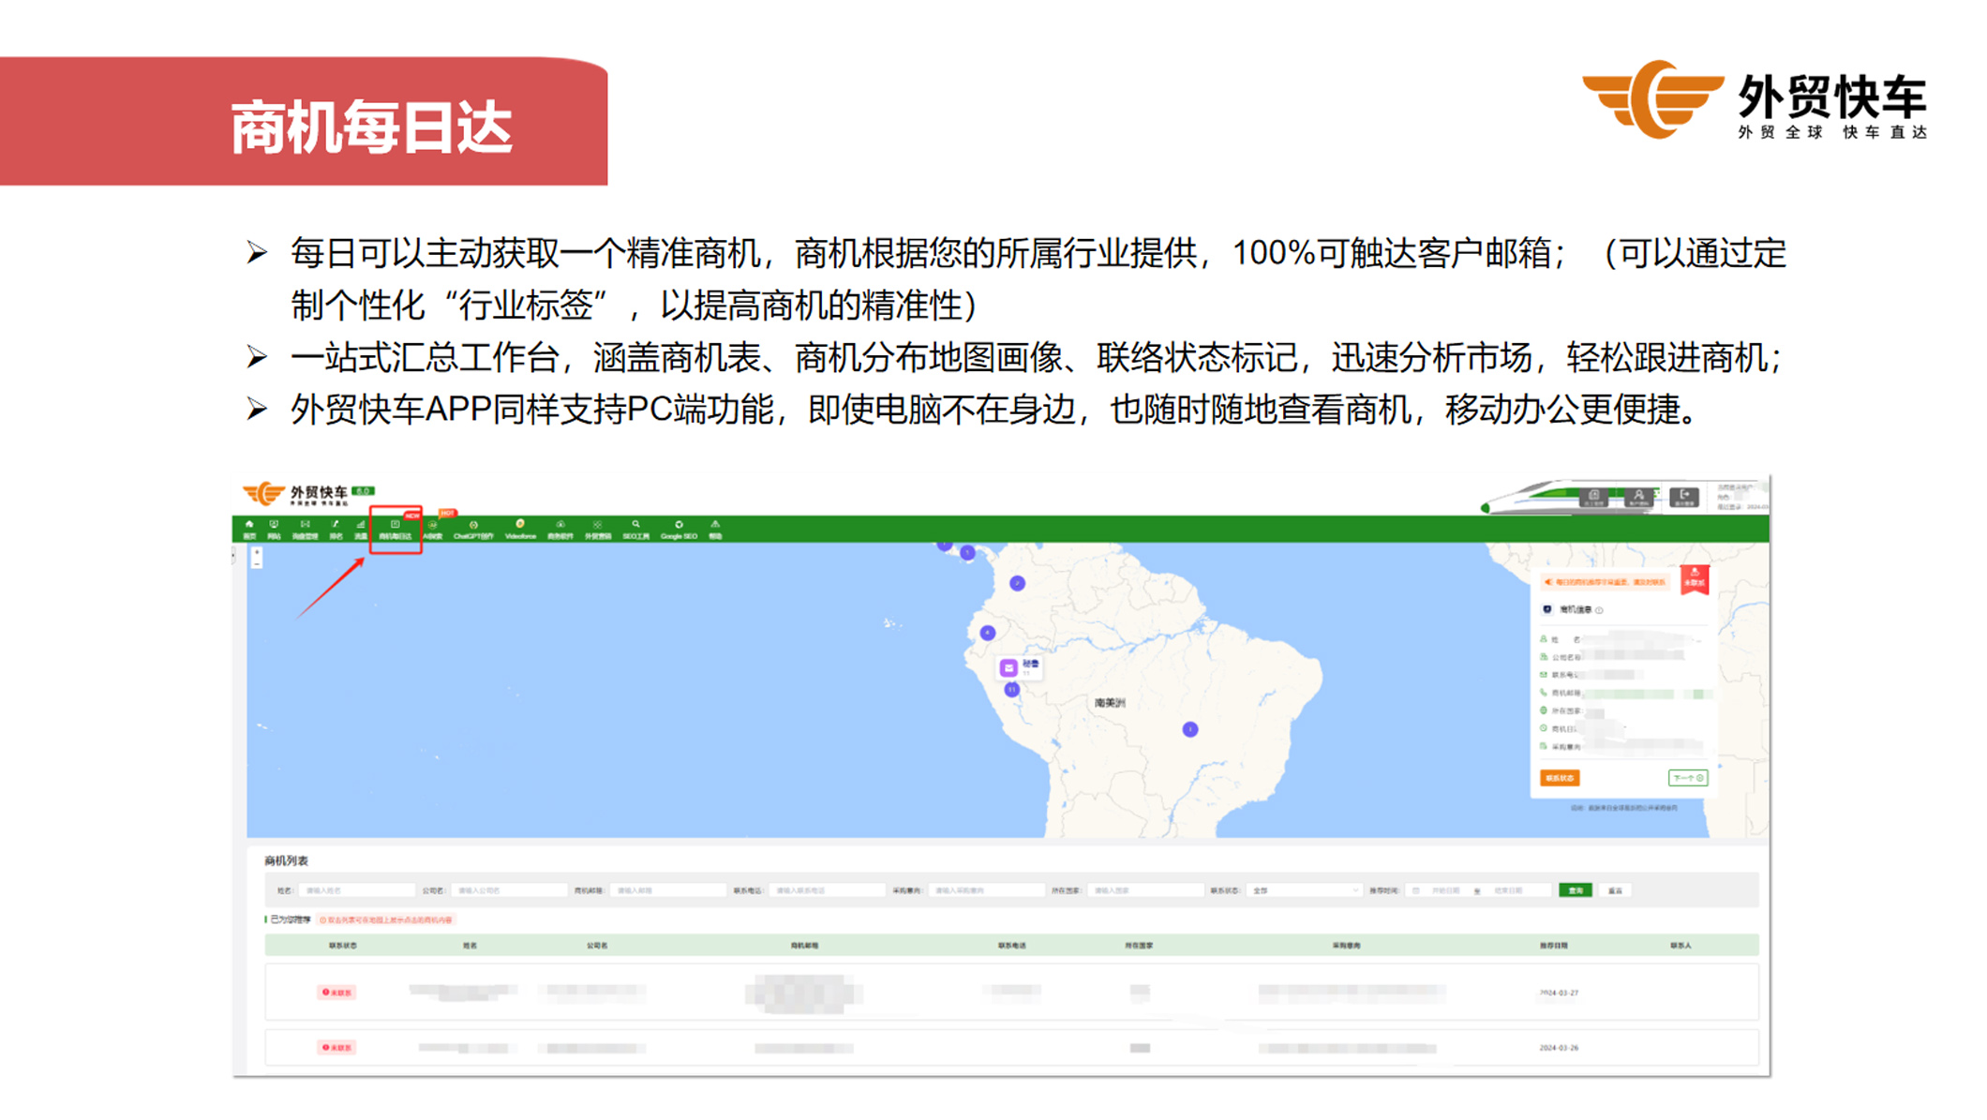Expand the 联系状态 filter dropdown
Screen dimensions: 1987x1120
[x=1305, y=890]
